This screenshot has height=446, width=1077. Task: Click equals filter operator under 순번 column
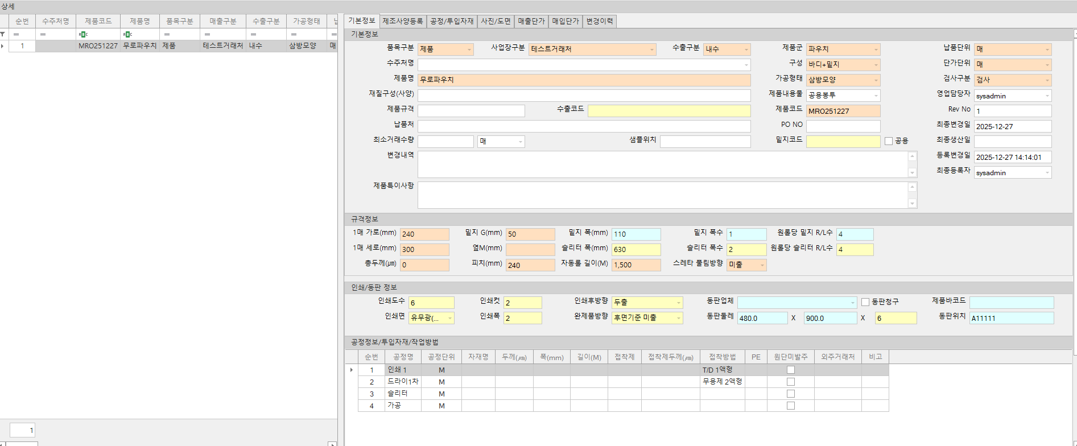click(16, 34)
